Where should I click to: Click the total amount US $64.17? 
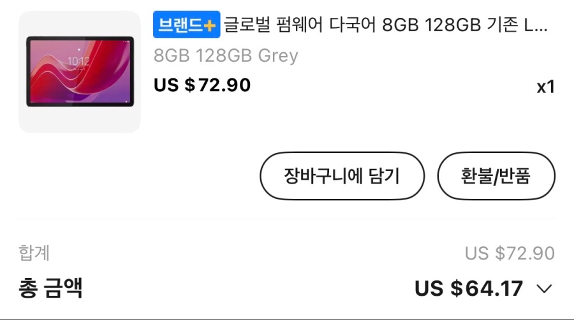[x=469, y=289]
